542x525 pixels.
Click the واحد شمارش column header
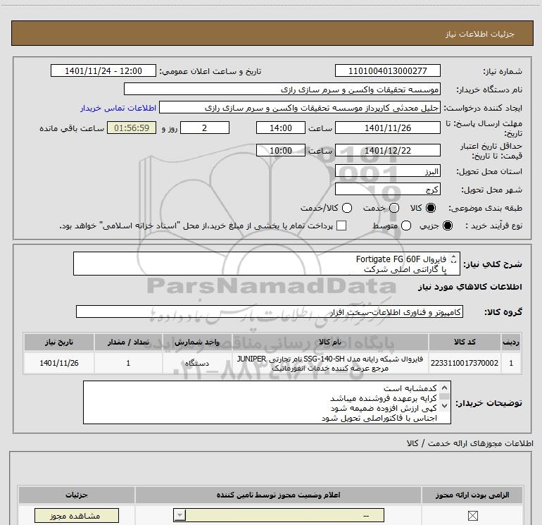click(x=197, y=342)
